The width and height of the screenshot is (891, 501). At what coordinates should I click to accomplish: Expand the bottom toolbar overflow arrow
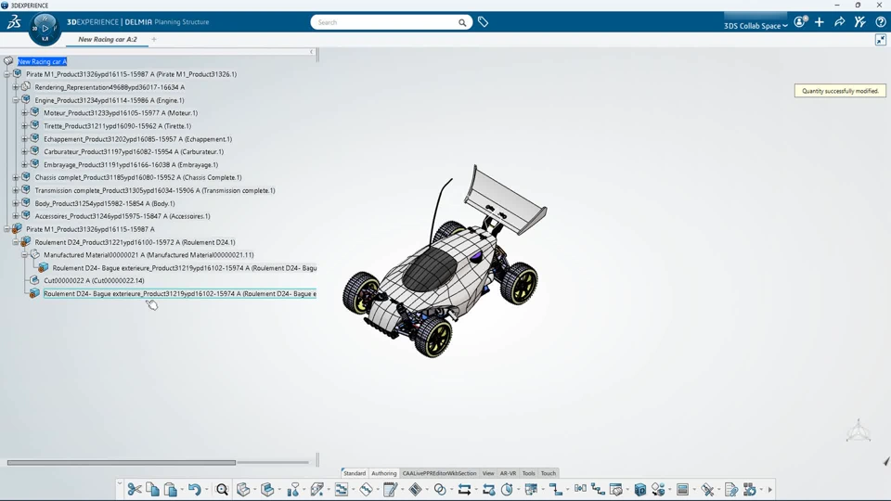point(770,489)
